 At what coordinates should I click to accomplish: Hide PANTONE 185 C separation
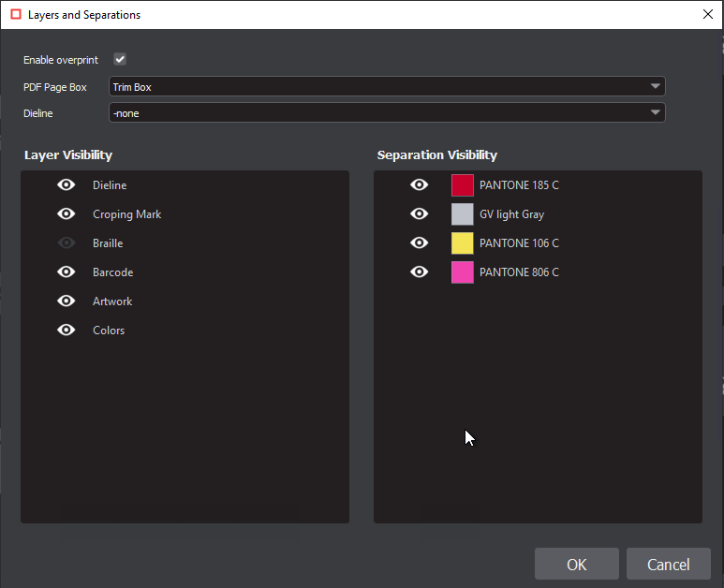(420, 185)
